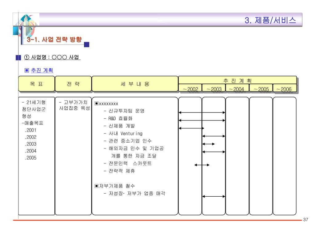This screenshot has height=236, width=315.
Task: Click the '세 부 내 용' header cell
Action: click(x=135, y=84)
